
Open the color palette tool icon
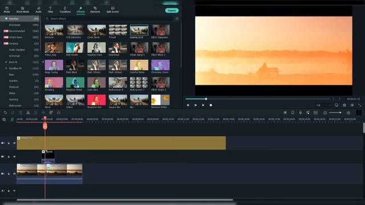point(51,113)
